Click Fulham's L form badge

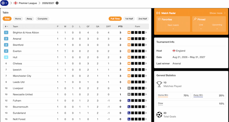(129, 100)
